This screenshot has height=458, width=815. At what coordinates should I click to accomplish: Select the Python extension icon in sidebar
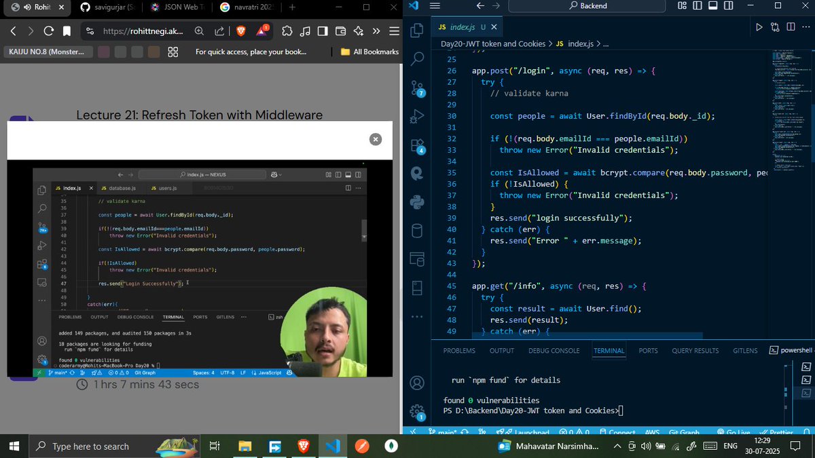[x=417, y=200]
